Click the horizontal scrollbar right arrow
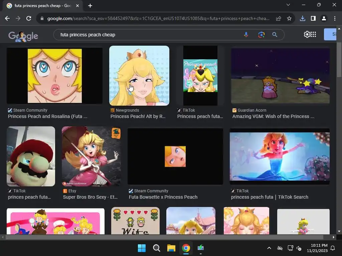The height and width of the screenshot is (256, 342). point(334,237)
